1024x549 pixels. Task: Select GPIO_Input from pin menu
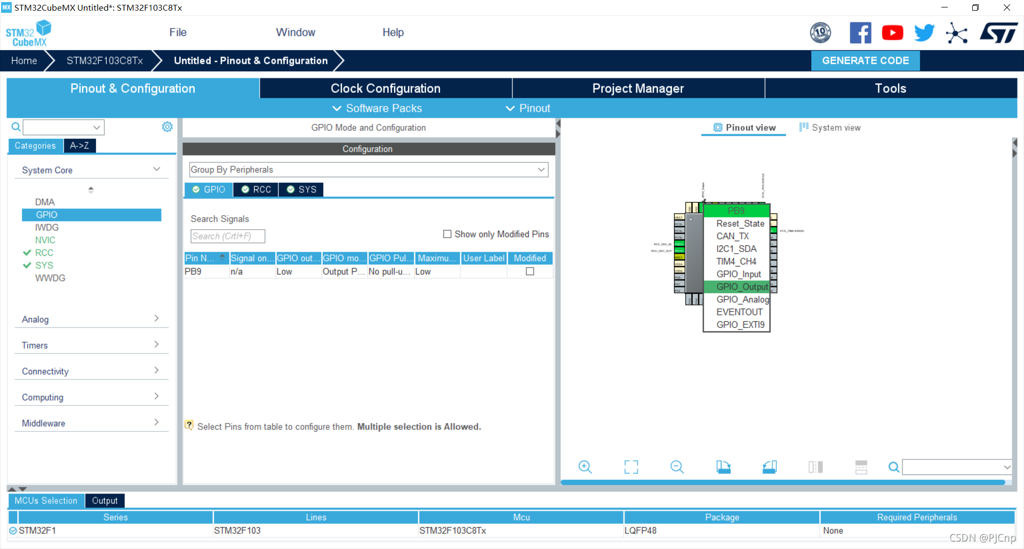tap(738, 274)
